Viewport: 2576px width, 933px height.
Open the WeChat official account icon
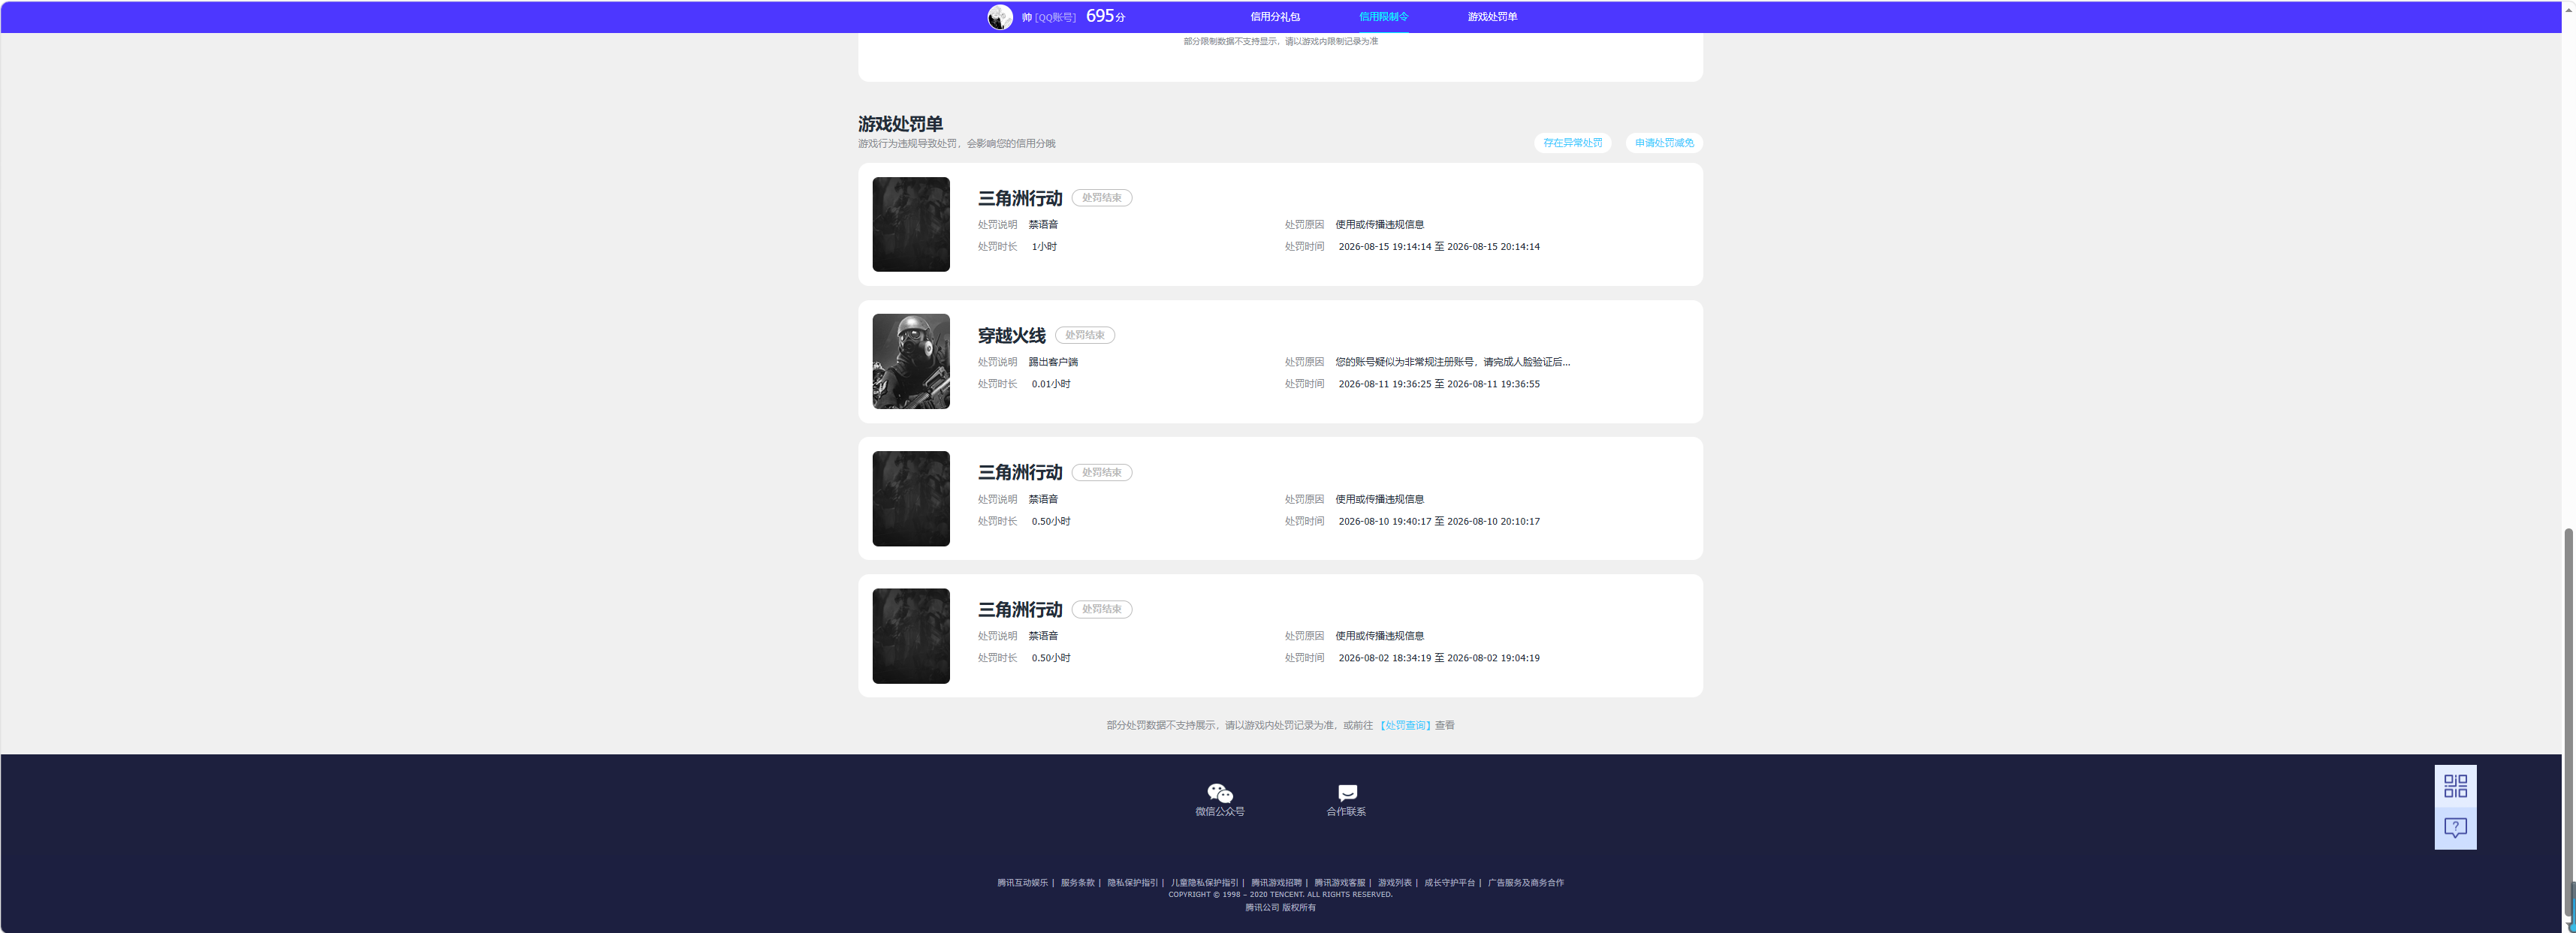[x=1220, y=793]
